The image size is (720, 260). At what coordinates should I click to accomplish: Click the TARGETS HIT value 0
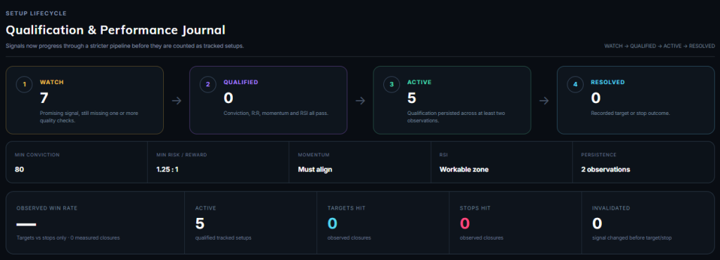pos(333,224)
